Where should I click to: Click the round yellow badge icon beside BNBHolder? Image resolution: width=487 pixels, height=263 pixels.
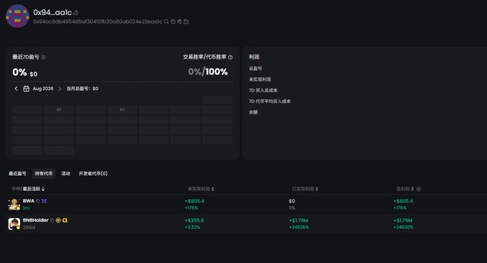click(58, 221)
